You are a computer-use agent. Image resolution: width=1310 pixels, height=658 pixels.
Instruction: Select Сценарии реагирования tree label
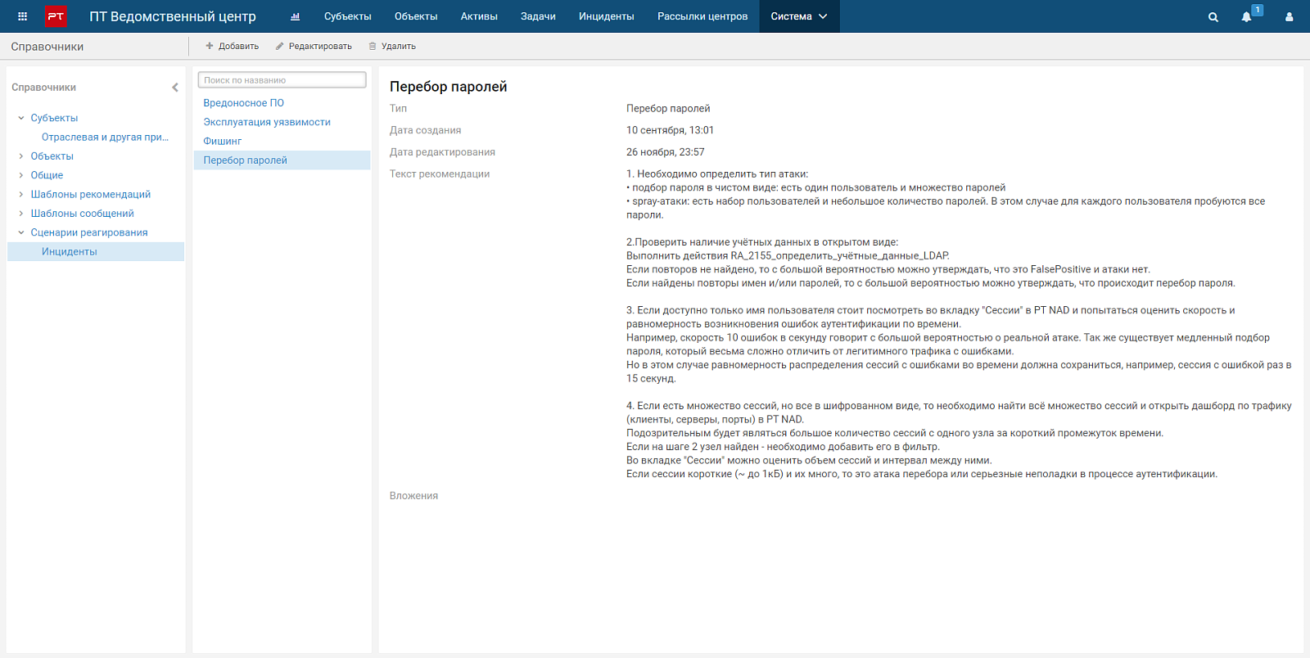[89, 232]
